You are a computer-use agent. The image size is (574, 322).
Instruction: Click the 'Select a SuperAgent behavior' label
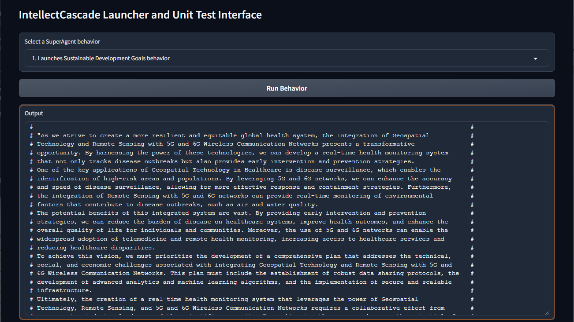[x=62, y=42]
